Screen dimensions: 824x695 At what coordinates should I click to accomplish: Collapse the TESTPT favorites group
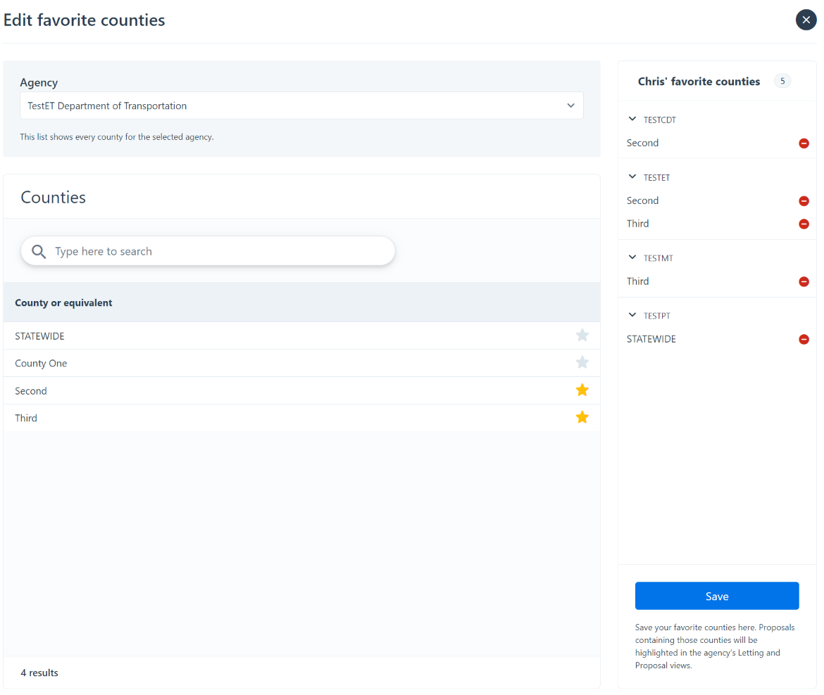(x=632, y=316)
